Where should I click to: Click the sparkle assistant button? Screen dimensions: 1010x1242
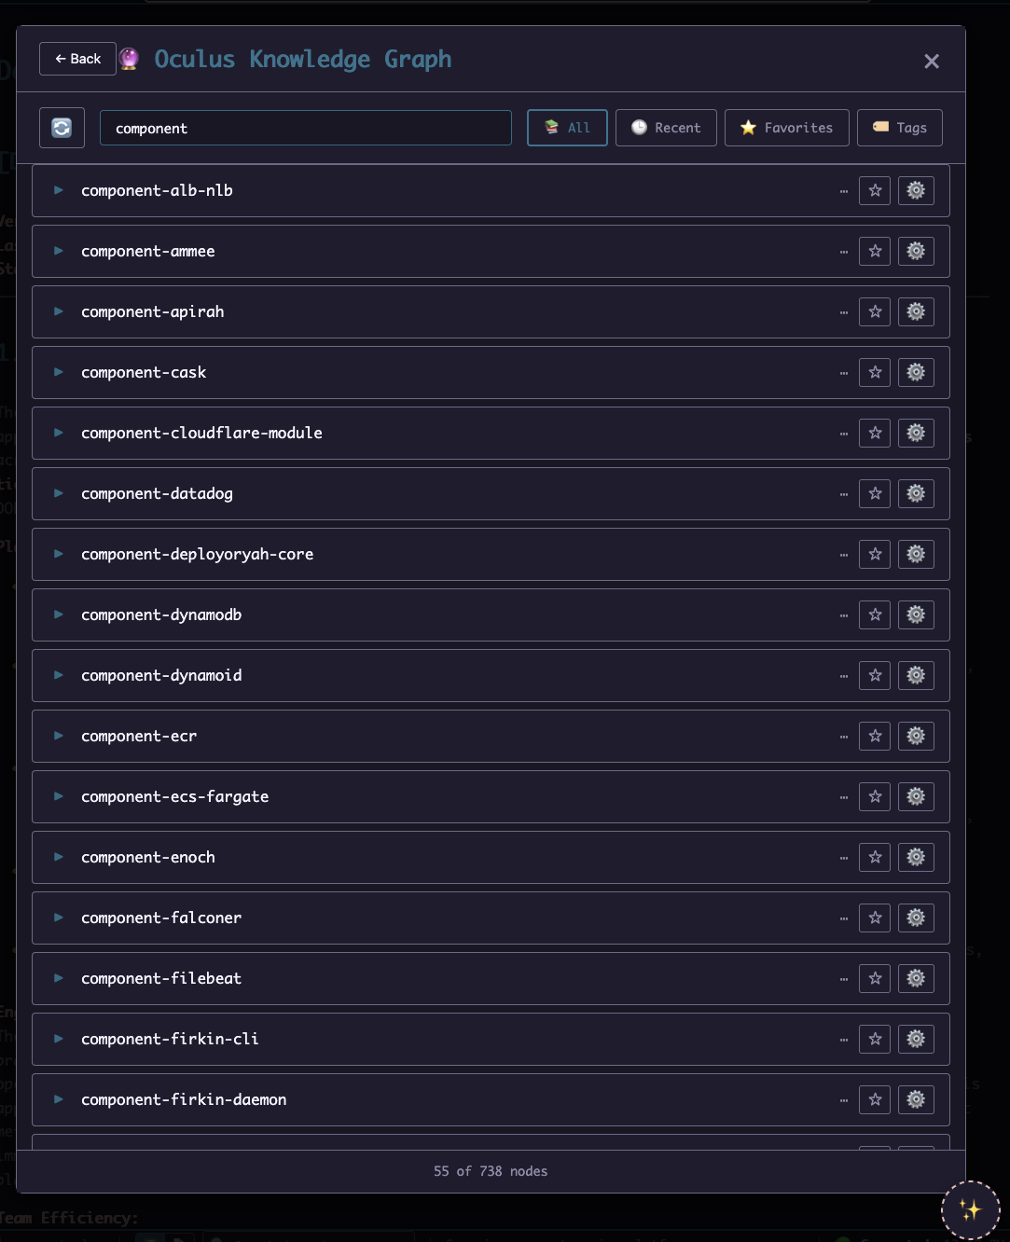coord(970,1210)
